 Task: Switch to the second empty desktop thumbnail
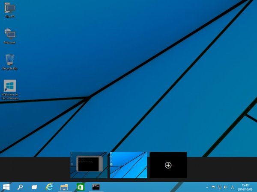tap(128, 165)
